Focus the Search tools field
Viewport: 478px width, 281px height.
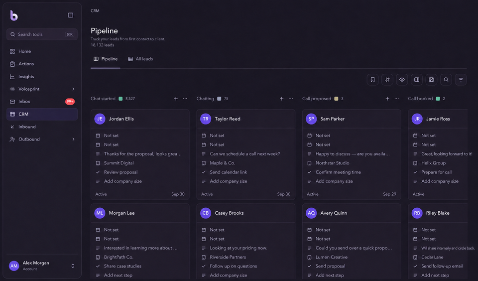(x=42, y=34)
